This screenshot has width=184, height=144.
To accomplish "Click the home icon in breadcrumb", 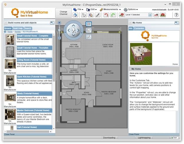I will [x=5, y=32].
